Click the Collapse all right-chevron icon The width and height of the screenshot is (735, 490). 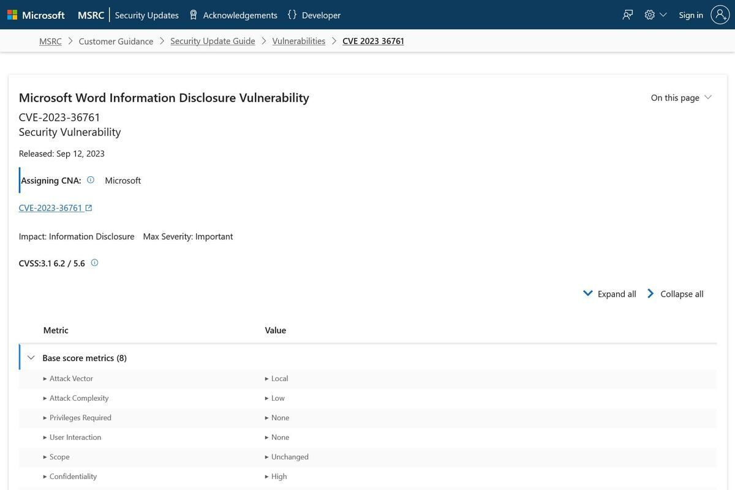(x=650, y=294)
